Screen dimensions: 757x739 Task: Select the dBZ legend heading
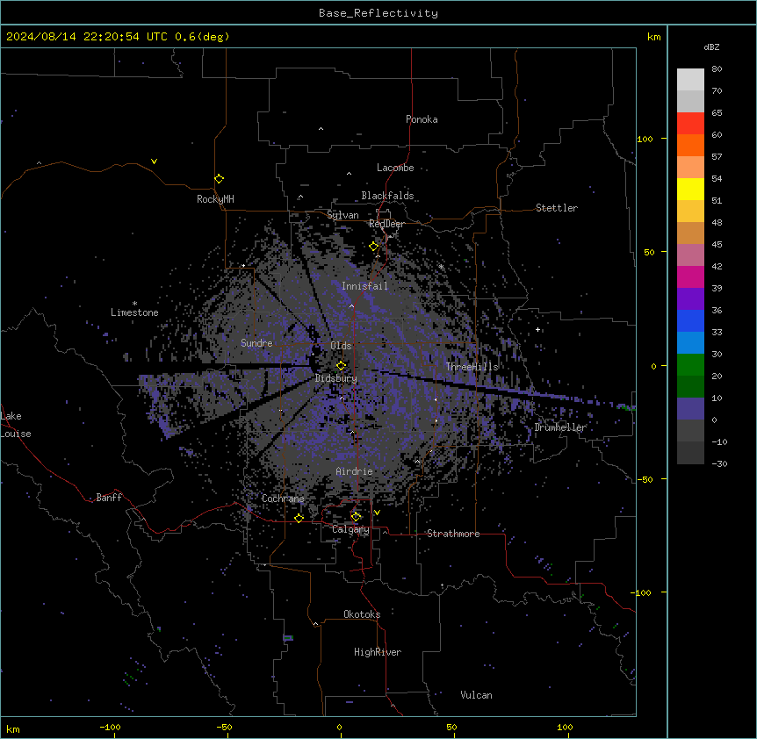[711, 47]
